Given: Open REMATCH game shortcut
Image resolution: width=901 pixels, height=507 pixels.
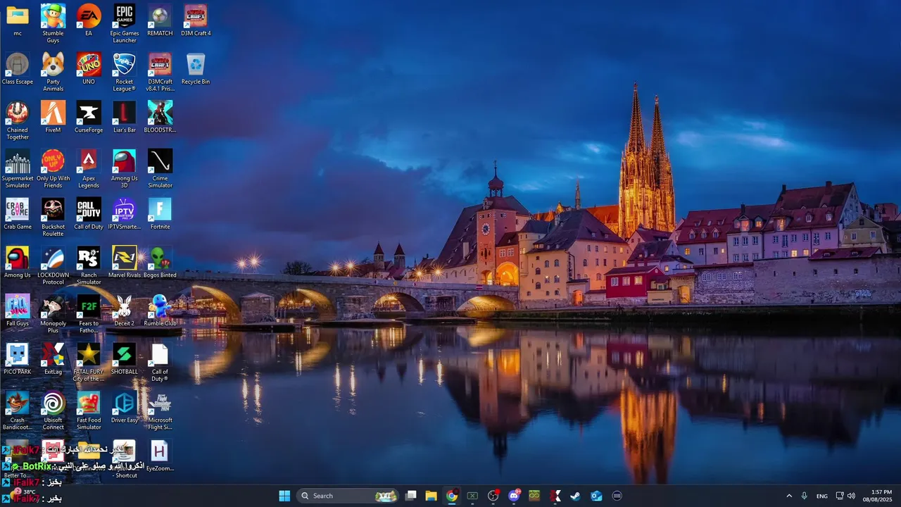Looking at the screenshot, I should pos(160,21).
